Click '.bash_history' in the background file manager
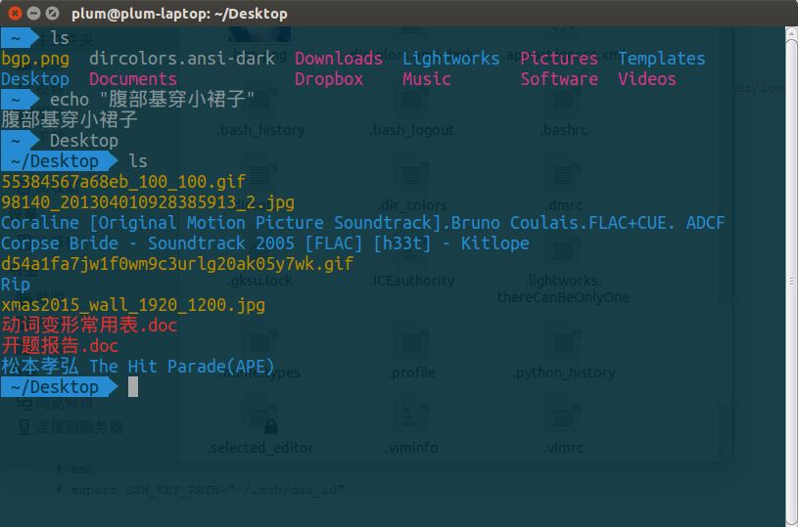This screenshot has width=798, height=527. [x=261, y=130]
